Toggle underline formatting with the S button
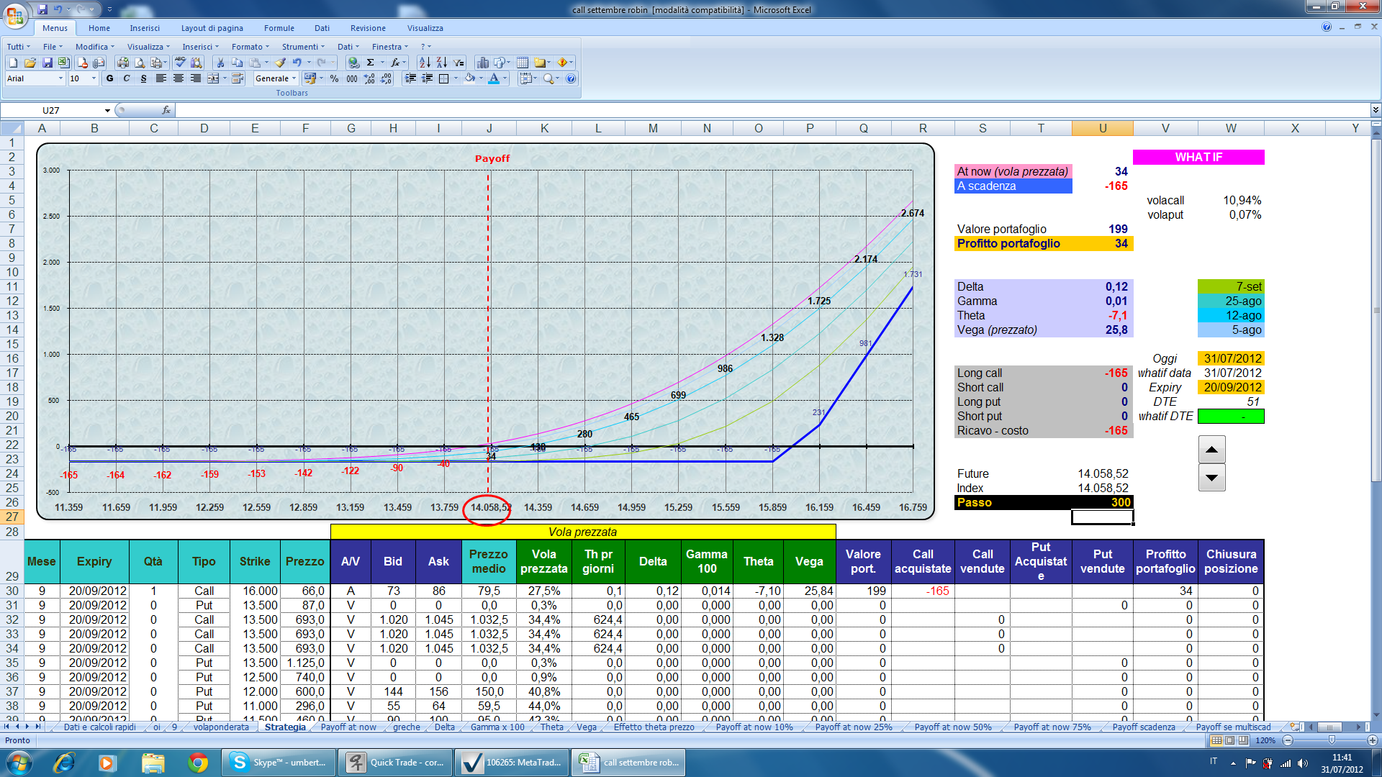 click(x=144, y=79)
